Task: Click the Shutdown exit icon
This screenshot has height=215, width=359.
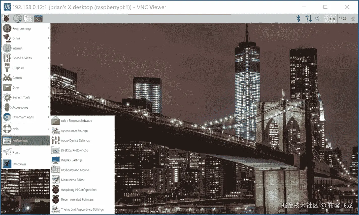Action: pyautogui.click(x=7, y=164)
